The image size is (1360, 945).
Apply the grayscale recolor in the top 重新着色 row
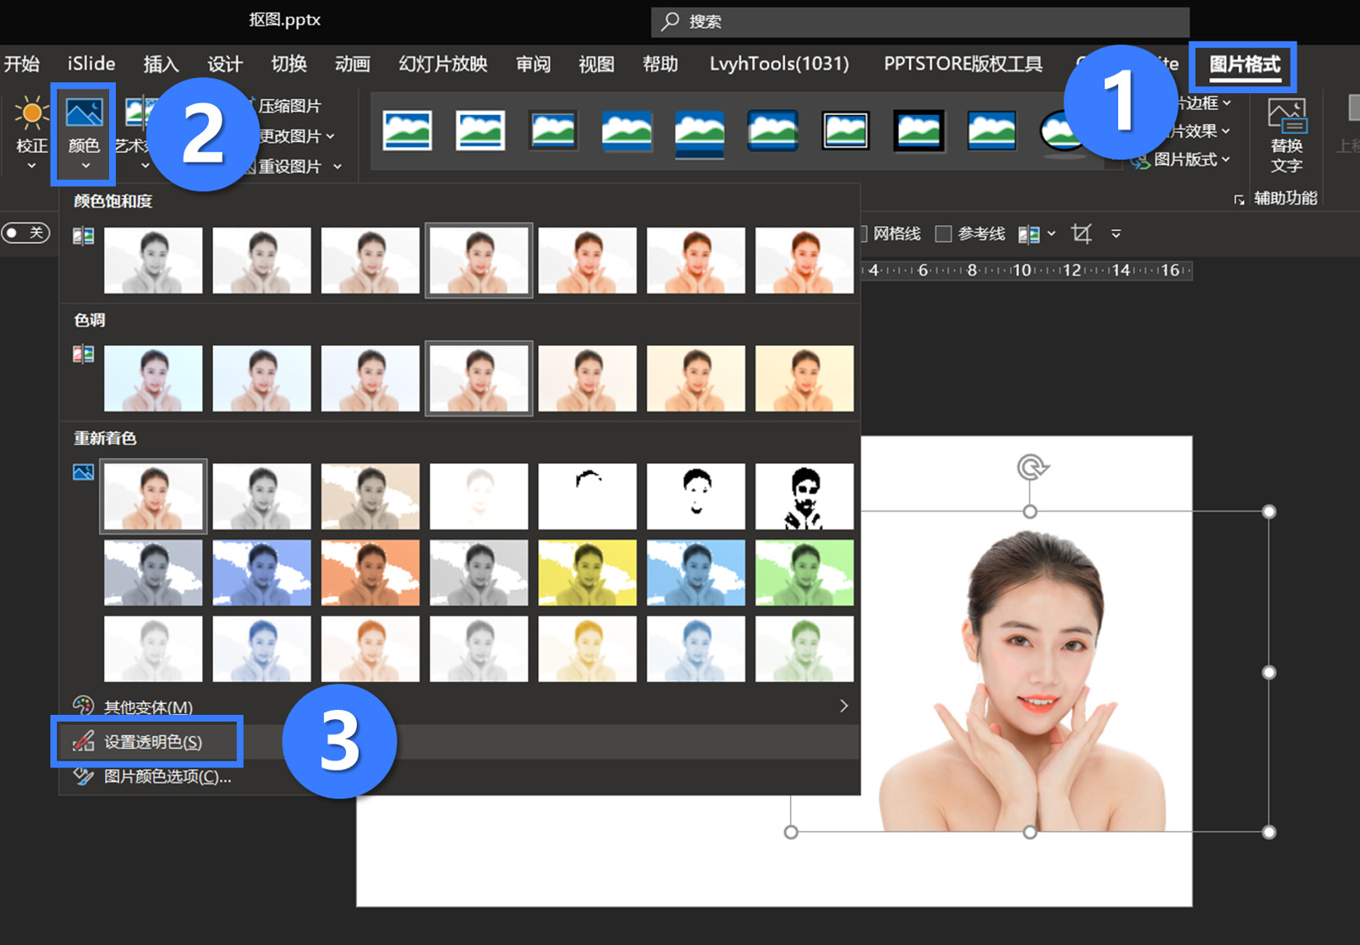(x=261, y=497)
